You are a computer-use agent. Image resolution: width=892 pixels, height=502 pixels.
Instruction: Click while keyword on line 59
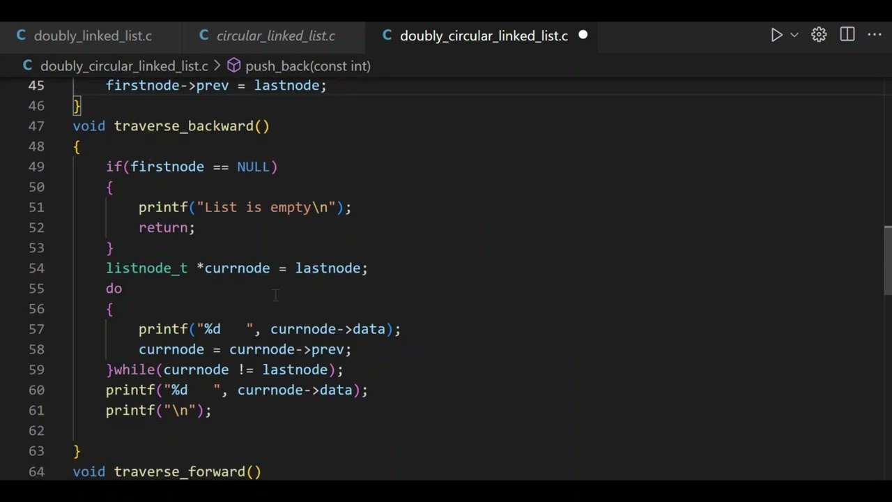(134, 370)
